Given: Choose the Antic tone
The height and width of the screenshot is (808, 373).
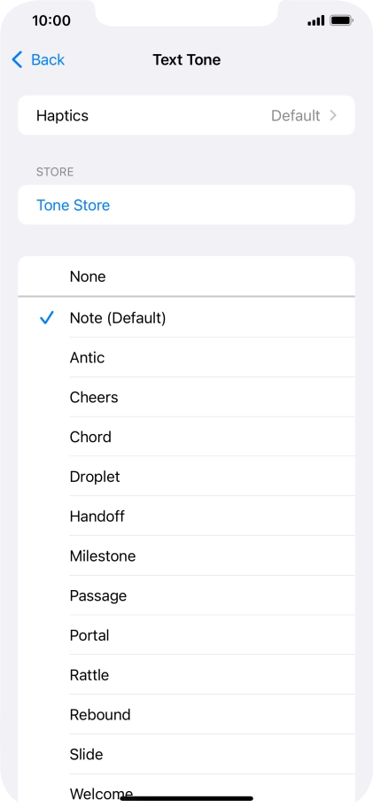Looking at the screenshot, I should click(186, 358).
